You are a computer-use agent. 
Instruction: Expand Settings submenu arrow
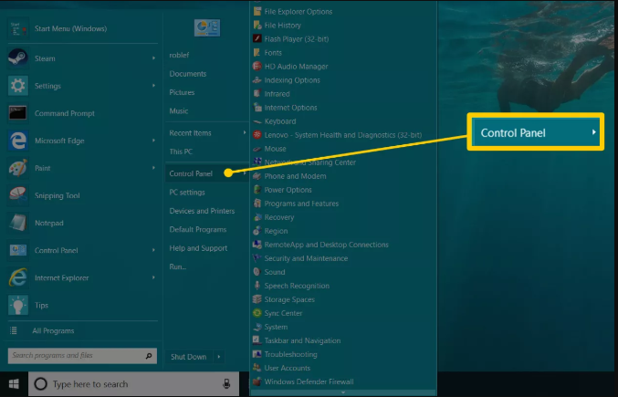click(153, 86)
